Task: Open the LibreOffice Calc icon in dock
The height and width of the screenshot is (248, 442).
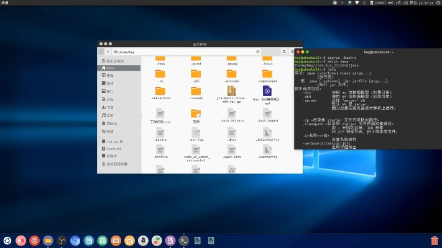Action: (x=102, y=241)
